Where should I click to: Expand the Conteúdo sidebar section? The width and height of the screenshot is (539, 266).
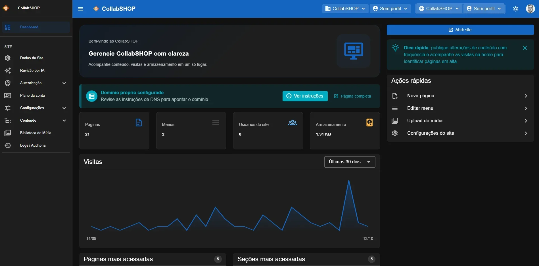(36, 121)
